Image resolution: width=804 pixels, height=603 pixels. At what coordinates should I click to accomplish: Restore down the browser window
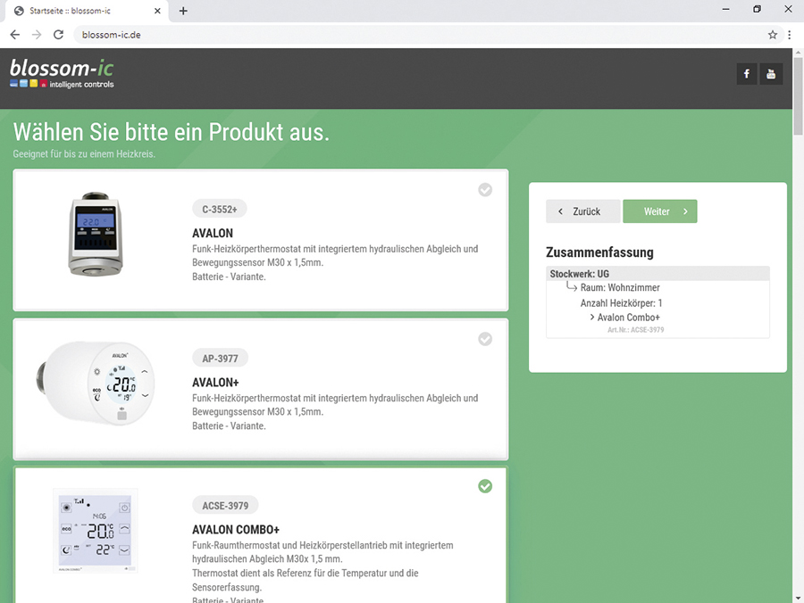pyautogui.click(x=757, y=9)
